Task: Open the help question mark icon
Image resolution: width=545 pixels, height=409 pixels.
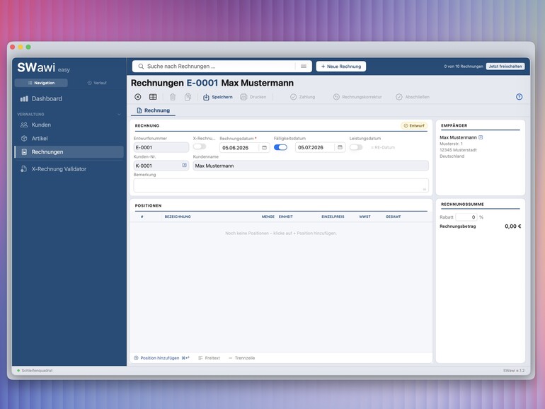Action: pyautogui.click(x=519, y=97)
